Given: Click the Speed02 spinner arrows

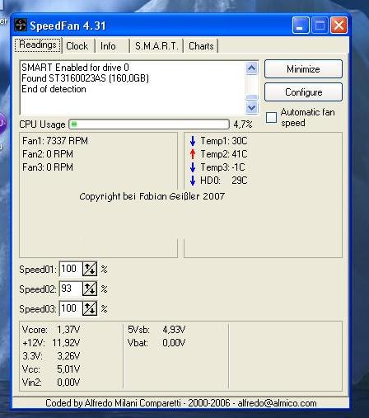Looking at the screenshot, I should click(x=90, y=289).
